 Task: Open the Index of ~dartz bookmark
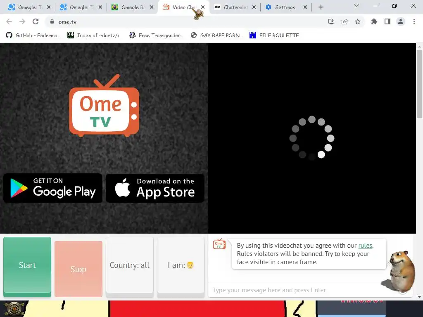tap(95, 35)
